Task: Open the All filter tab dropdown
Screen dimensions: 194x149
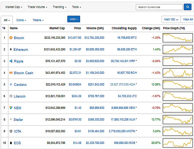Action: coord(7,20)
